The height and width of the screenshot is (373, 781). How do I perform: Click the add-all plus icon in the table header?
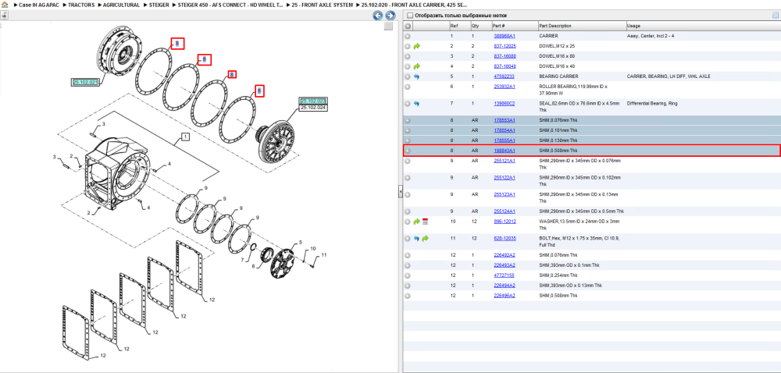pyautogui.click(x=408, y=26)
